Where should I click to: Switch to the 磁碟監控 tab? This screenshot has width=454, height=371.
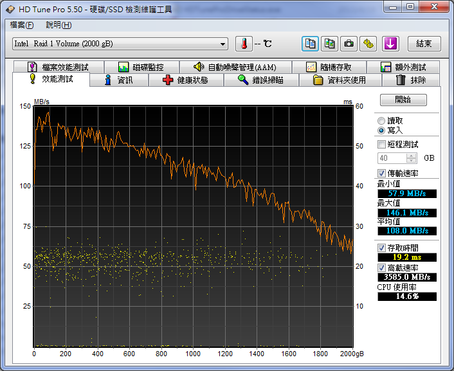tap(141, 67)
